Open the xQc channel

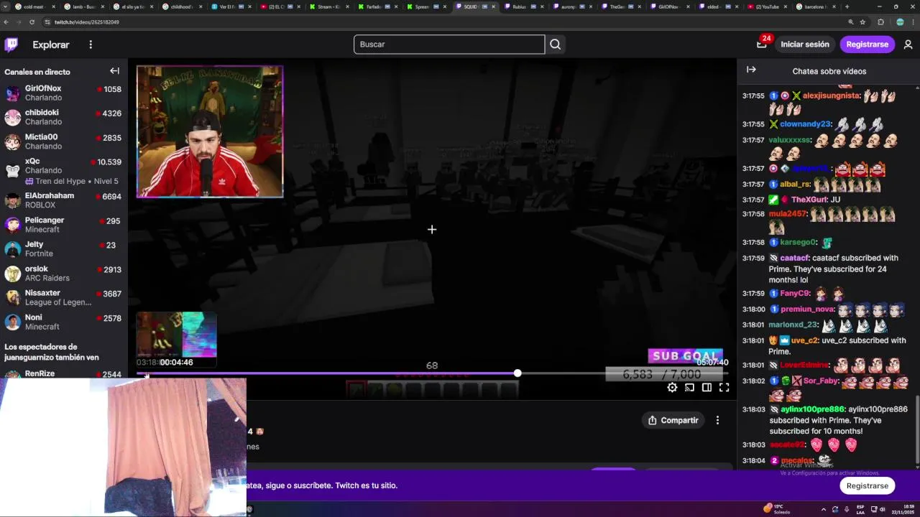[64, 171]
